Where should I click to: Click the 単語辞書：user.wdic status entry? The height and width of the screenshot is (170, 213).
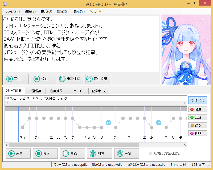tap(107, 165)
